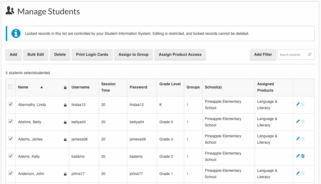The image size is (321, 184).
Task: Click the Groups link for Abshire, Betty
Action: point(188,122)
